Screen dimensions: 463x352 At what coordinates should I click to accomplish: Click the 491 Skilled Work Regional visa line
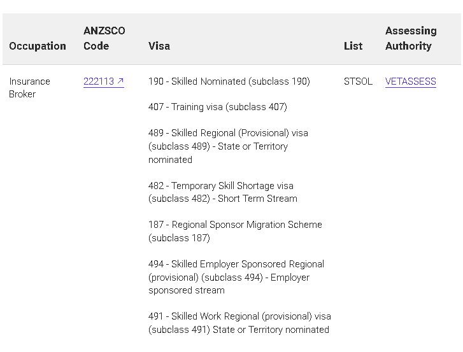[x=239, y=316]
